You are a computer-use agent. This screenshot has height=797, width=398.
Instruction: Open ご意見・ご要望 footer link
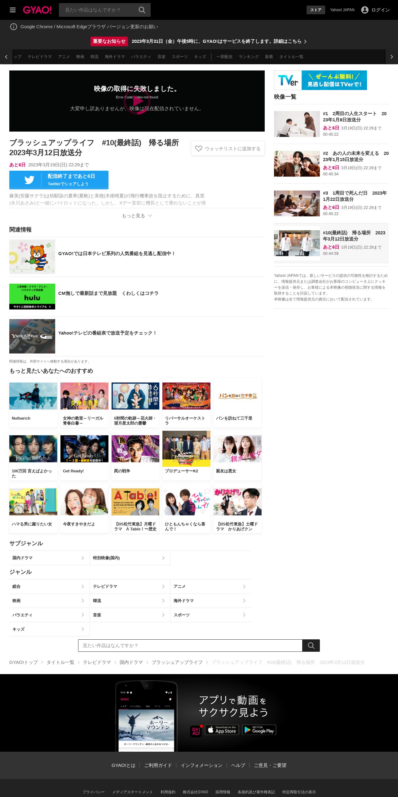tap(270, 765)
